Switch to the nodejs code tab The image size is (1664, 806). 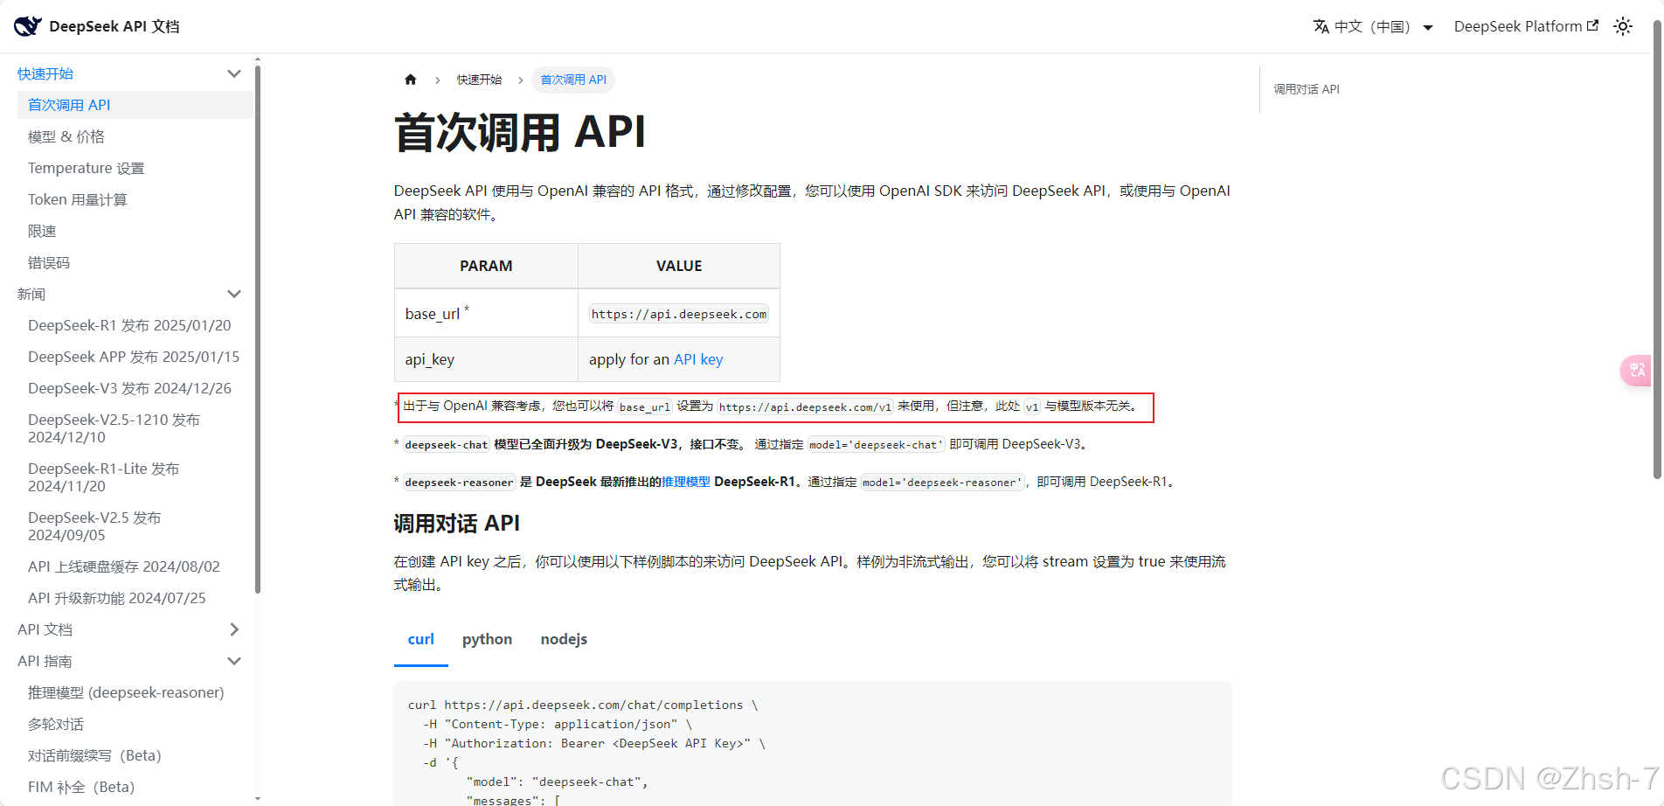[x=564, y=639]
